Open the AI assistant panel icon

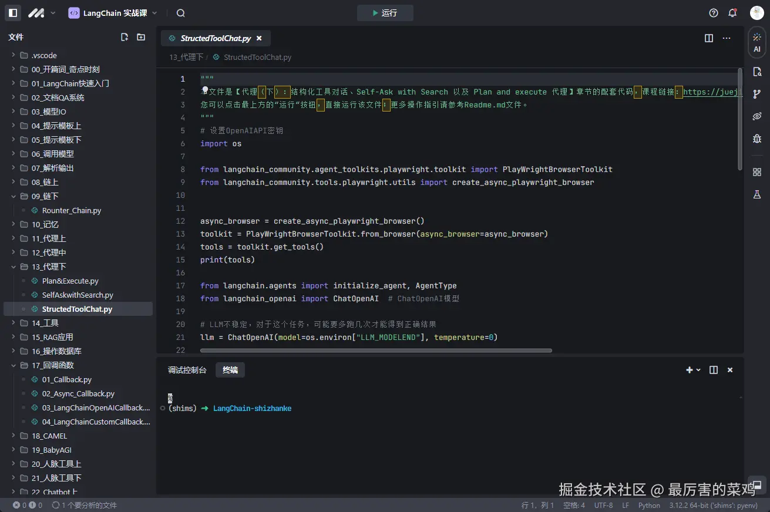(x=756, y=42)
